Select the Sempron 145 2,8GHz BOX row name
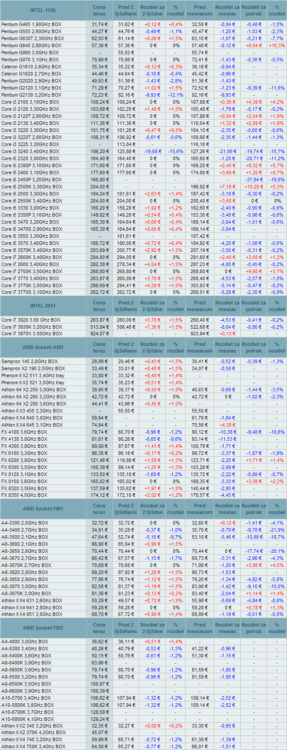 (x=30, y=361)
